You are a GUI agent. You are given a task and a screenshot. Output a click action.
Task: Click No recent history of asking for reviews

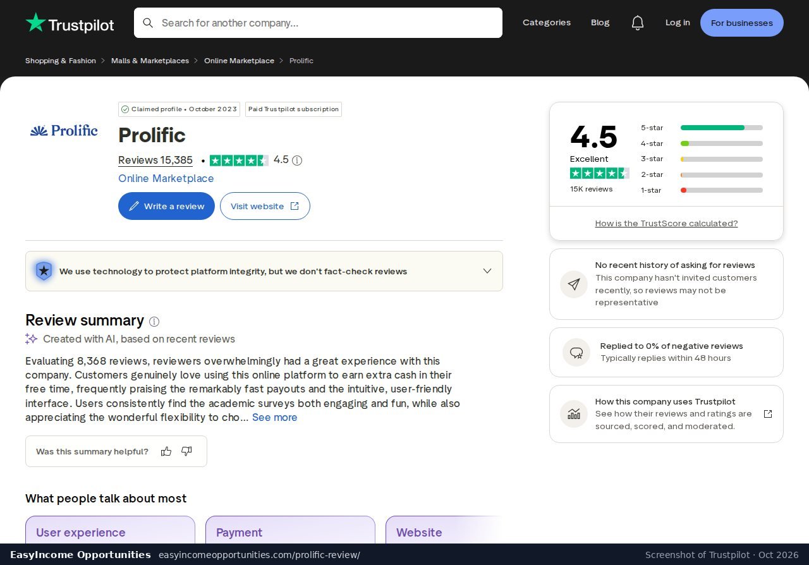coord(675,265)
